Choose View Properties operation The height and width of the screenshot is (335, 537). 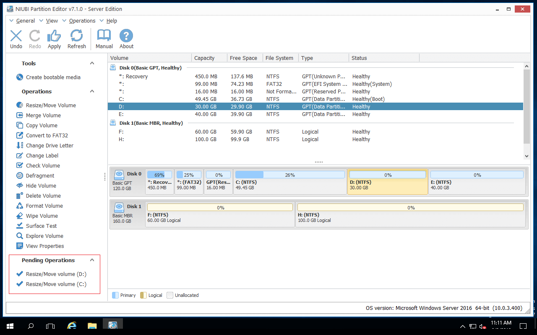click(40, 246)
